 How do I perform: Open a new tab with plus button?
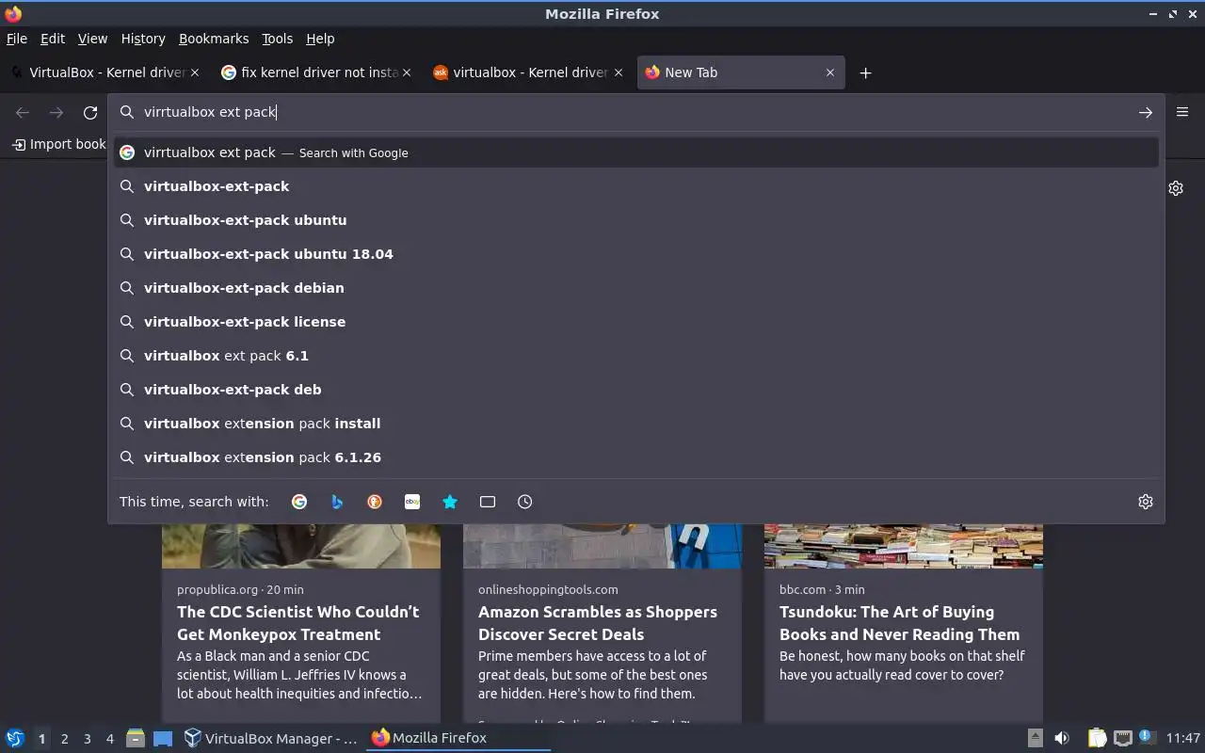click(x=865, y=72)
